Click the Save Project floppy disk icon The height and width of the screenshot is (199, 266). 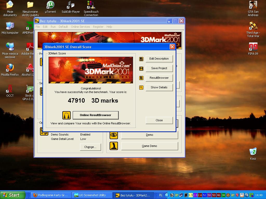[141, 68]
